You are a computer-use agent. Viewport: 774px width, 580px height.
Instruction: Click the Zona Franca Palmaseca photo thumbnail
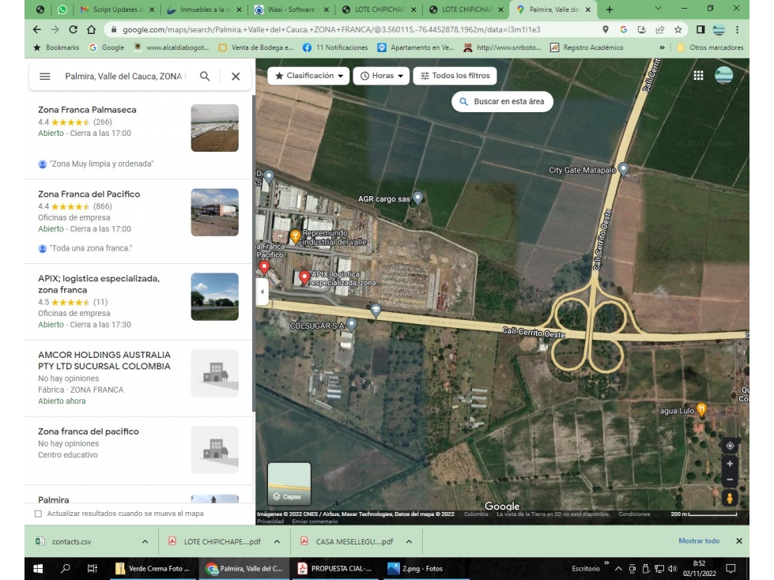[x=215, y=128]
